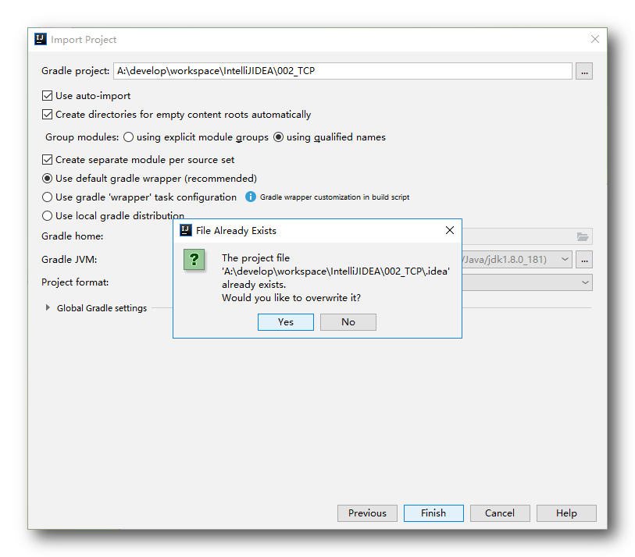The image size is (635, 557).
Task: Click ellipsis button next to Gradle JVM
Action: pyautogui.click(x=584, y=260)
